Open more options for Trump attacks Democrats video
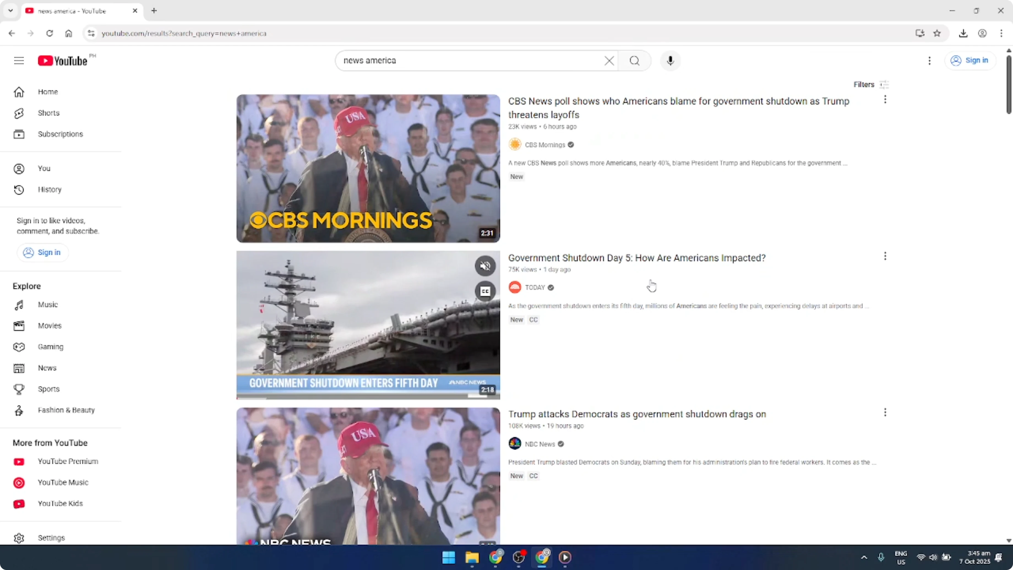 pyautogui.click(x=885, y=412)
